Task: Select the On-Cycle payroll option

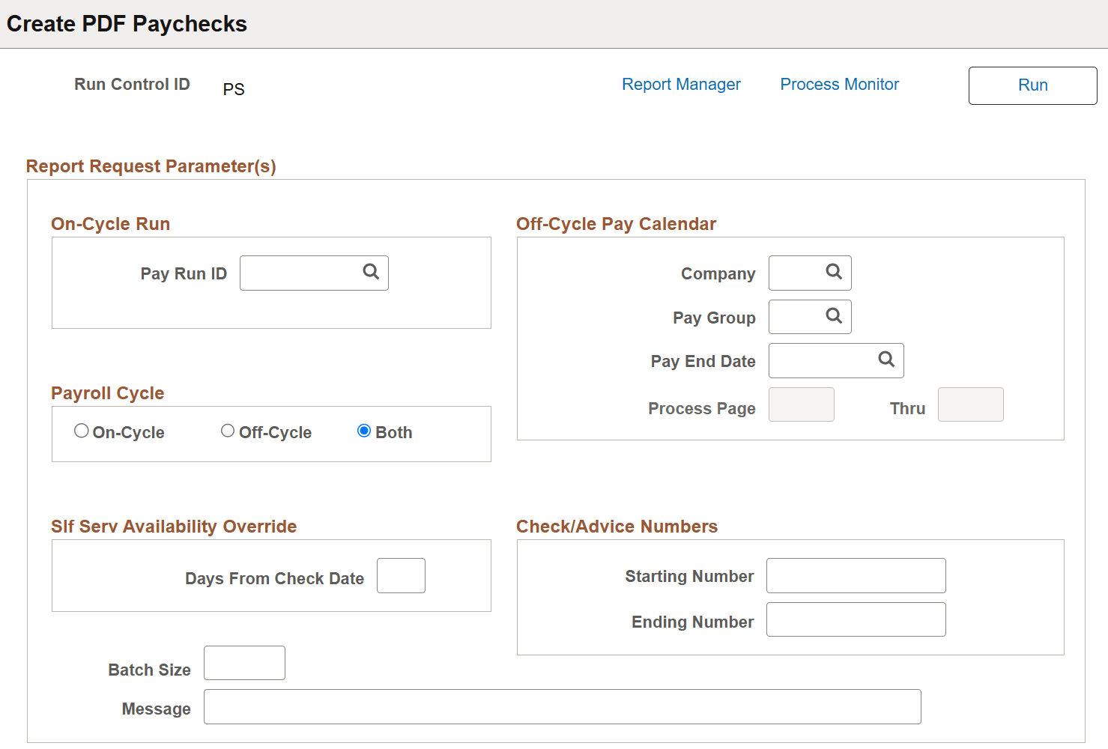Action: pyautogui.click(x=81, y=430)
